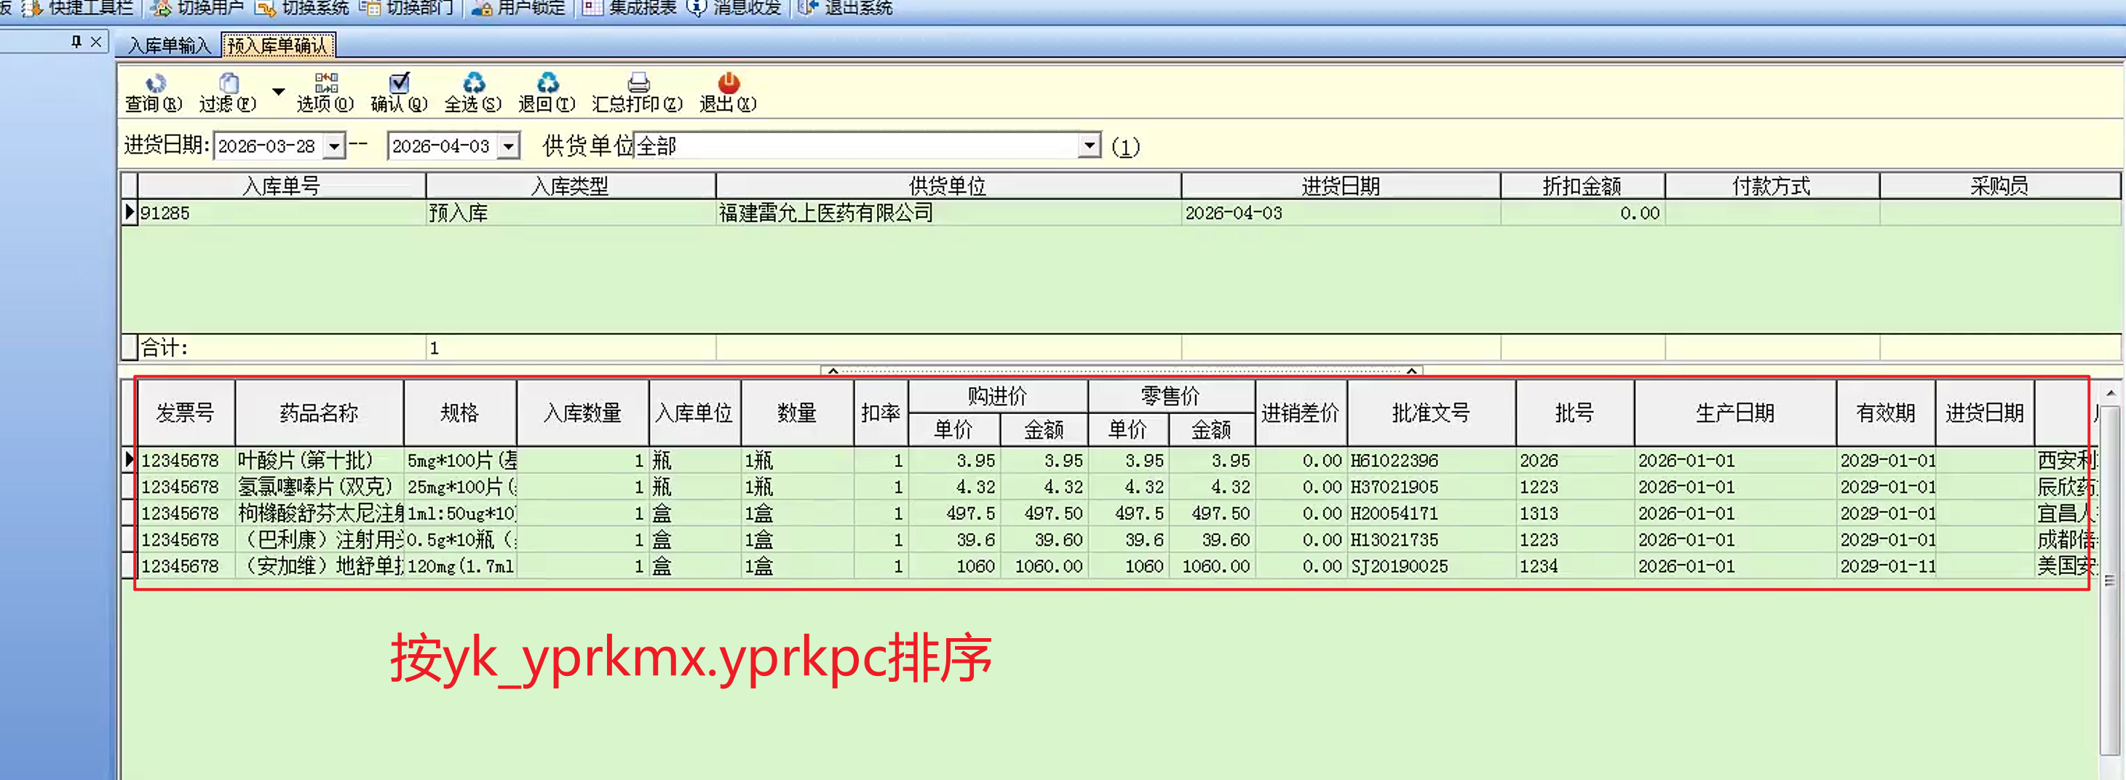Click the 批准文号 column header
Image resolution: width=2126 pixels, height=780 pixels.
pyautogui.click(x=1431, y=413)
